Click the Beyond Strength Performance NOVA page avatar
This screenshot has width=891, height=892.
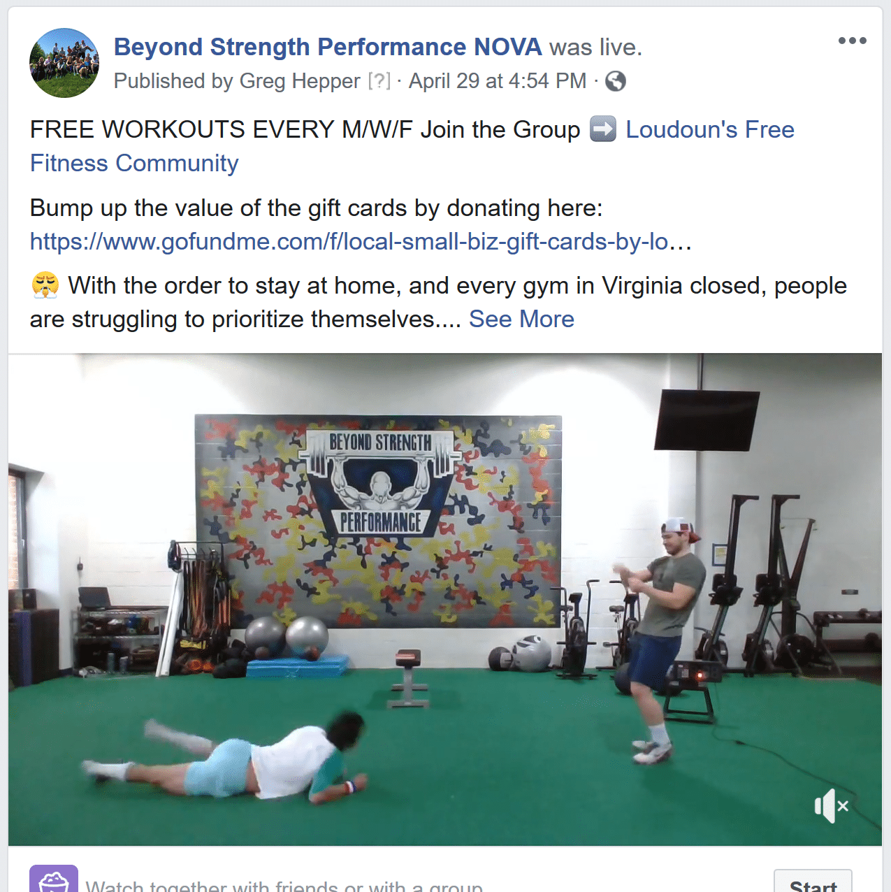64,63
